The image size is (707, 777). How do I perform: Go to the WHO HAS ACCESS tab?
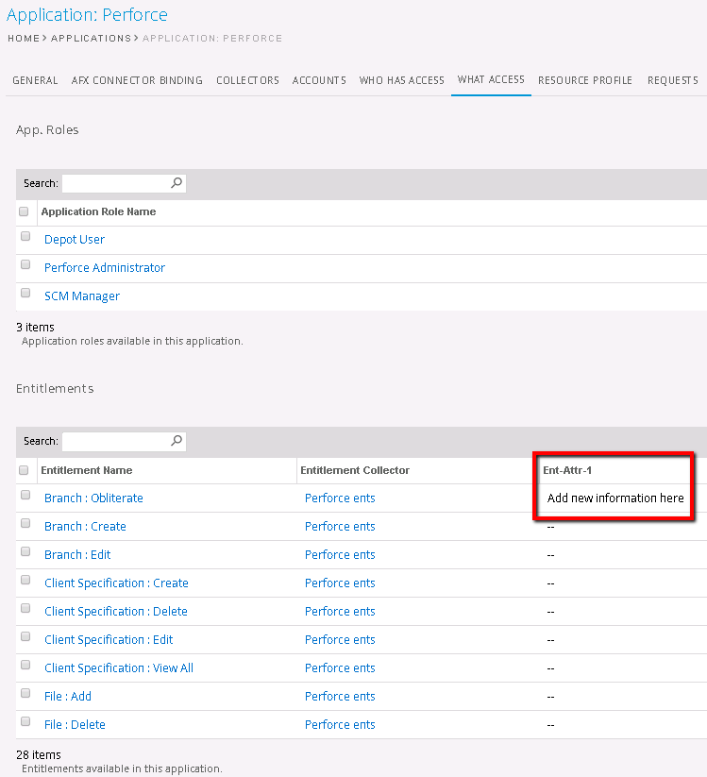(x=401, y=80)
